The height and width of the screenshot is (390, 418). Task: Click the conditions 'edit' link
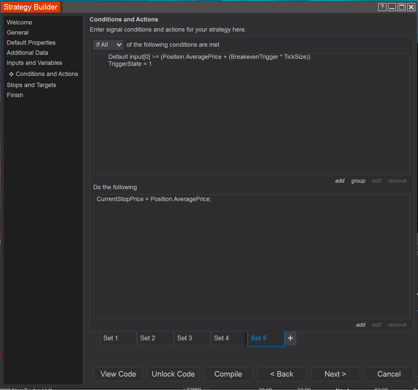coord(377,181)
